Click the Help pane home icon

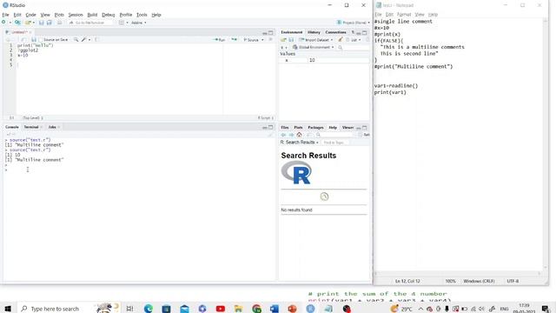(299, 135)
